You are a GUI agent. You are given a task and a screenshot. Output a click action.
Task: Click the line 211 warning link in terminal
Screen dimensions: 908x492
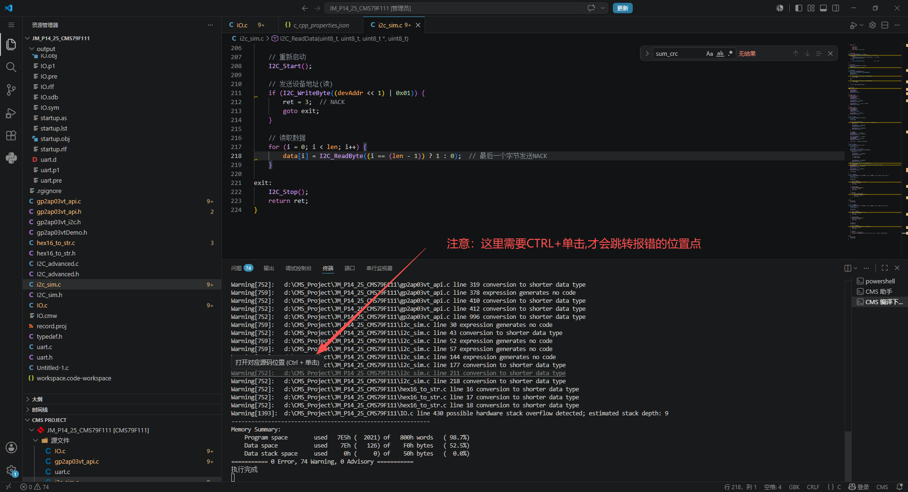click(x=398, y=373)
